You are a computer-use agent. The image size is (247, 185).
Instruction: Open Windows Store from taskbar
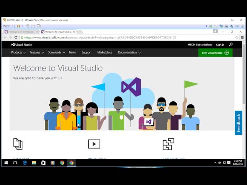click(x=43, y=163)
